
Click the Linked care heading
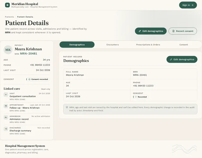coord(12,89)
